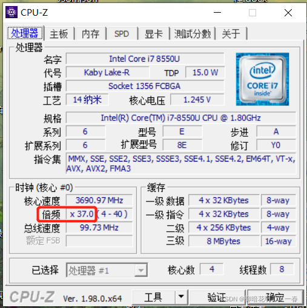The width and height of the screenshot is (307, 308).
Task: Click the processor name field Intel Core i7 8550U
Action: click(x=145, y=59)
